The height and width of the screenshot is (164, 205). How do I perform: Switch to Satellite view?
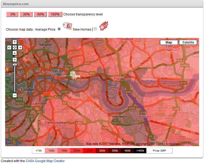click(188, 42)
